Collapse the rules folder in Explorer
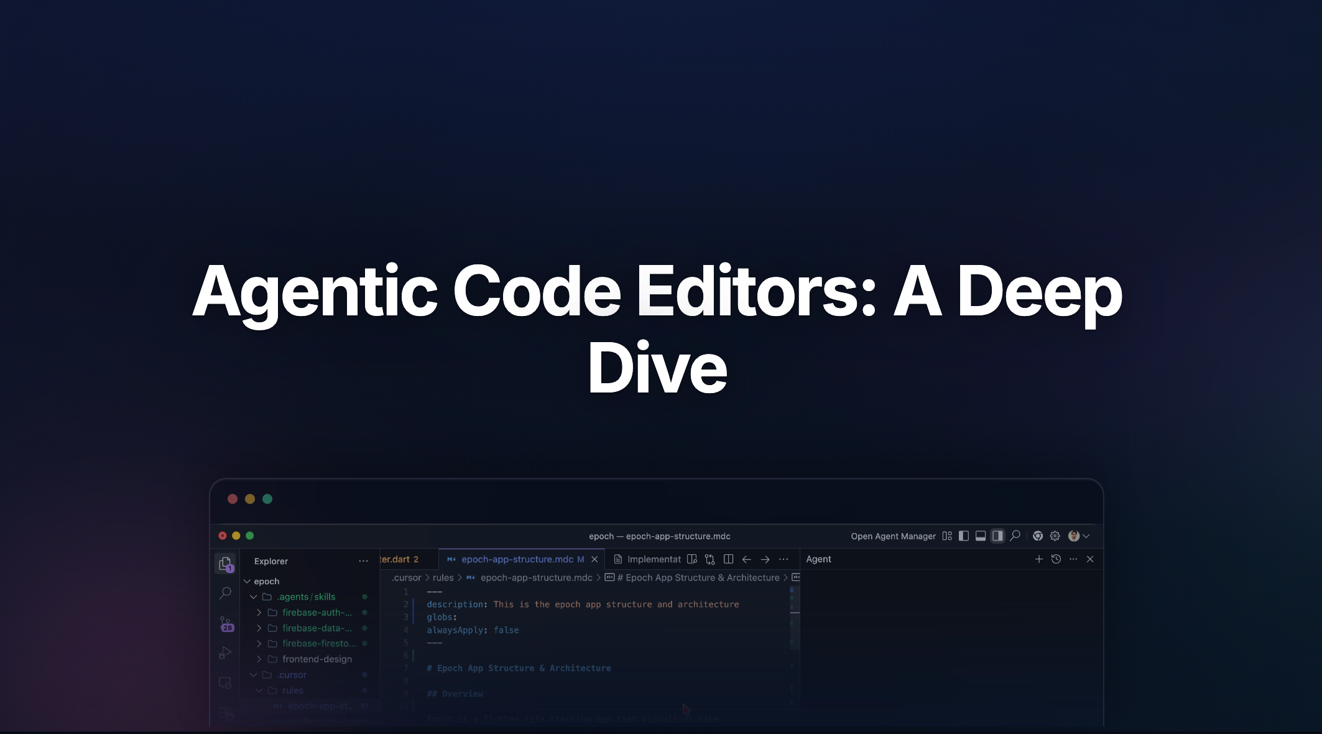 pyautogui.click(x=259, y=690)
